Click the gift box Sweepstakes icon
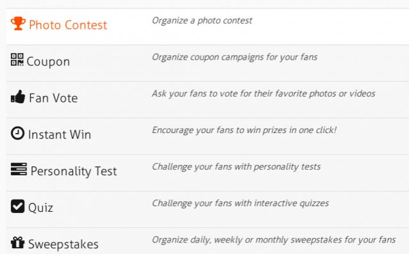 tap(17, 242)
